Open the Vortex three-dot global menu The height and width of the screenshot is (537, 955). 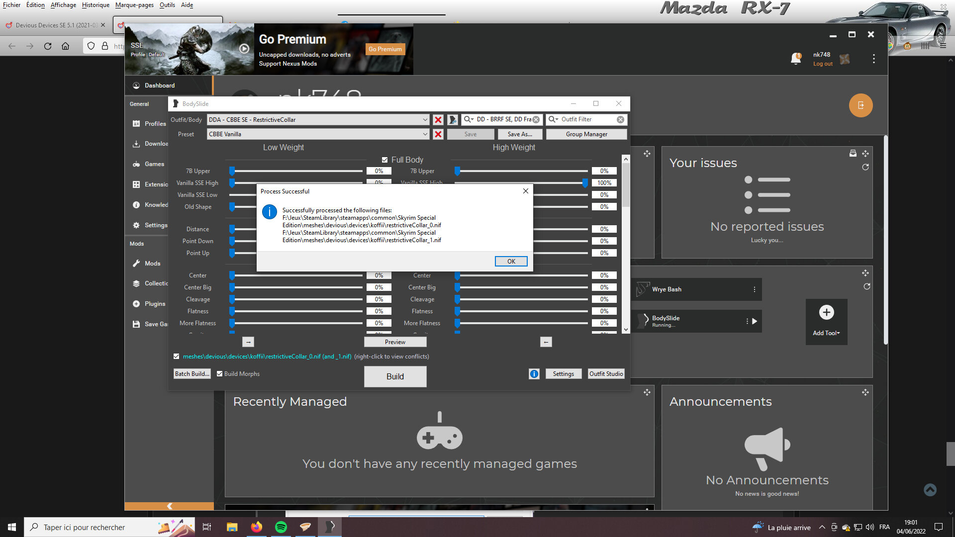(873, 59)
